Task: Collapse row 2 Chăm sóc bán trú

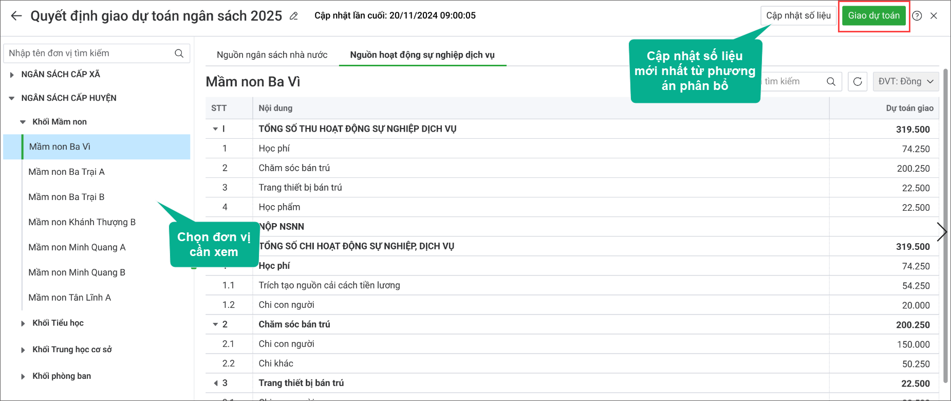Action: point(215,324)
